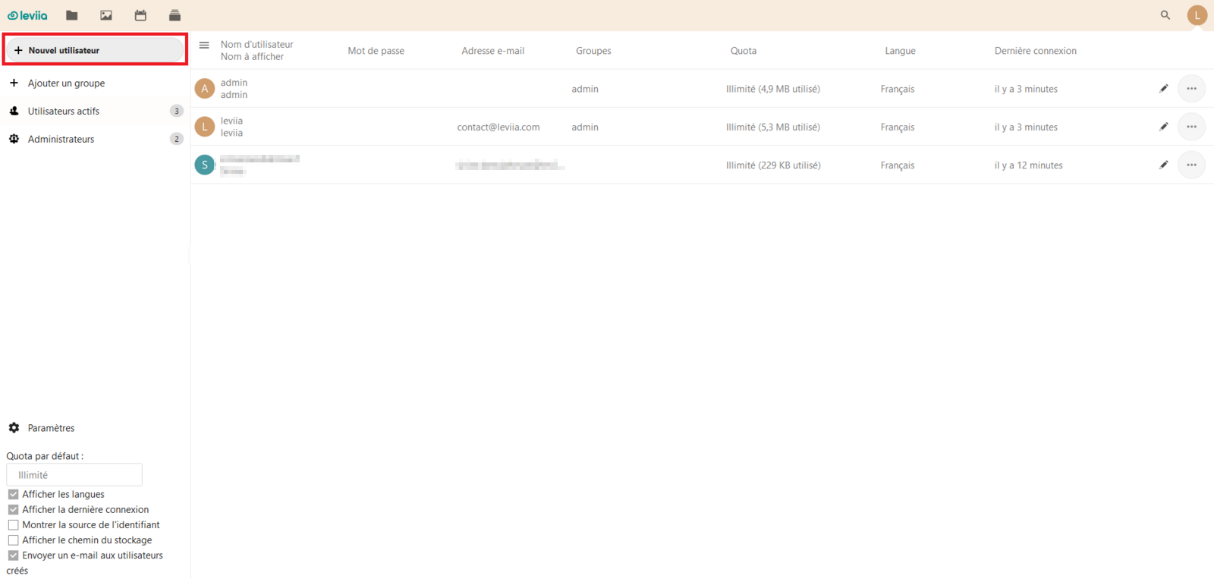The image size is (1214, 579).
Task: Click the Quota column header
Action: pyautogui.click(x=744, y=51)
